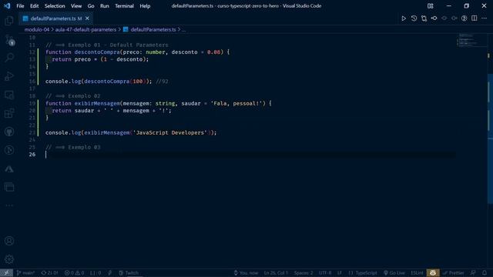This screenshot has width=493, height=277.
Task: Open the Source Control view
Action: tap(9, 39)
